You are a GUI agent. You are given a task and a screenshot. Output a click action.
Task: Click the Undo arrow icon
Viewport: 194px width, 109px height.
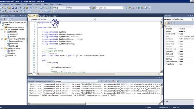coord(31,8)
